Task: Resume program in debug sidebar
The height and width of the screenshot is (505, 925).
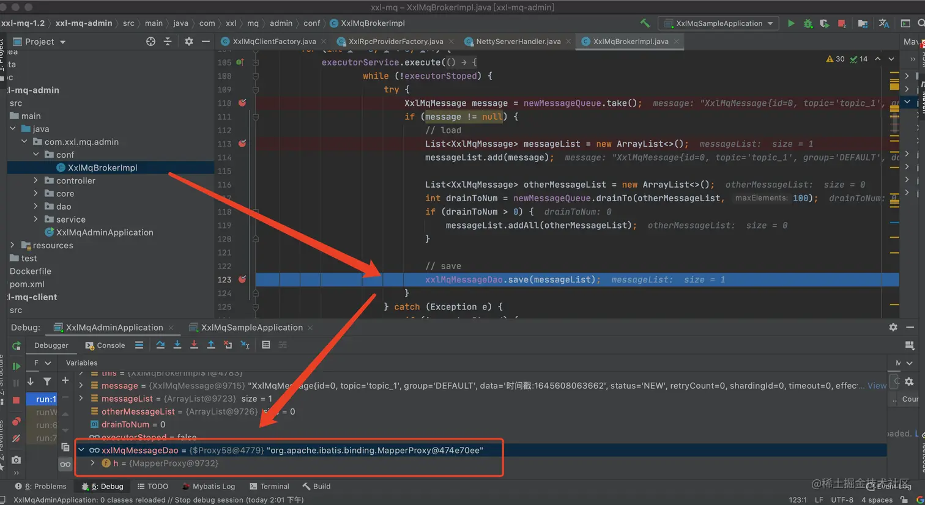Action: (x=17, y=366)
